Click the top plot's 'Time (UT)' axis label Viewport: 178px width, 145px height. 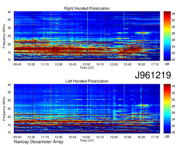[87, 68]
